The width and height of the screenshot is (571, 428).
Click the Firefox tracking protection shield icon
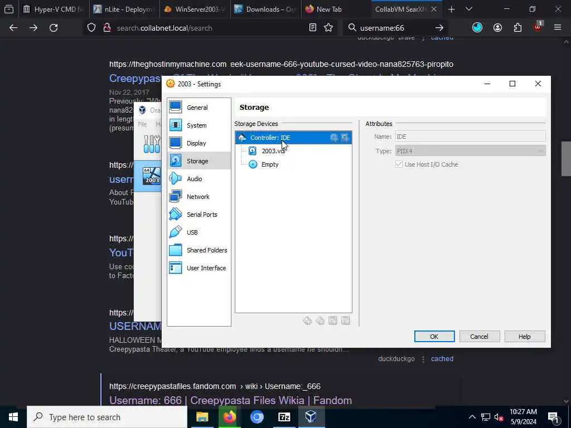pyautogui.click(x=91, y=28)
